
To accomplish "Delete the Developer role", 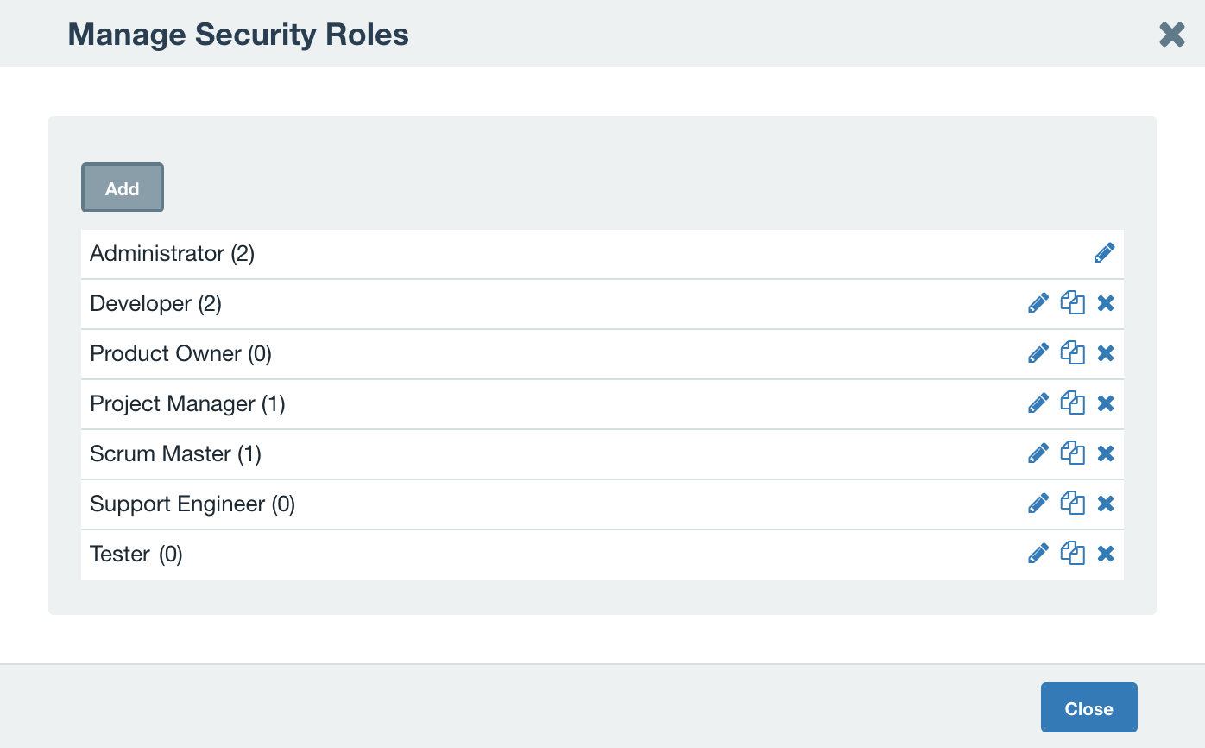I will point(1106,303).
